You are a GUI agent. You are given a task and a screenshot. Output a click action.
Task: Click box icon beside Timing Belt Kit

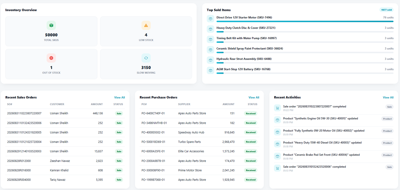210,39
